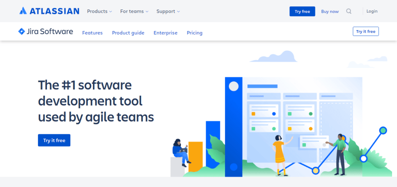The width and height of the screenshot is (397, 187).
Task: Click the hero Try it free button
Action: pyautogui.click(x=54, y=140)
